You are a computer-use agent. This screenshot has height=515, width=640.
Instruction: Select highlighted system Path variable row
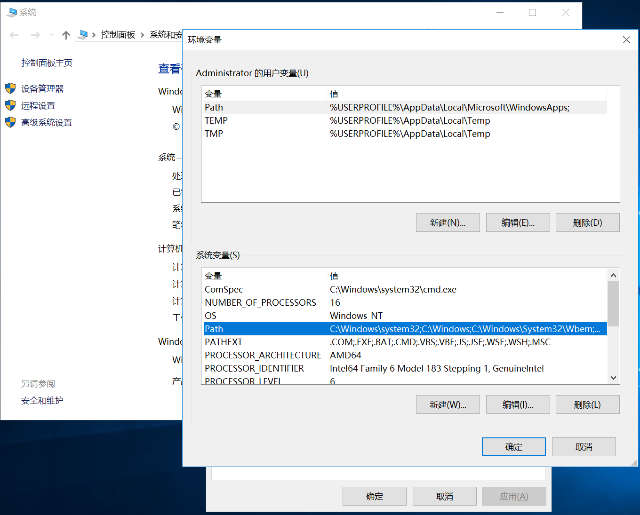[x=405, y=329]
